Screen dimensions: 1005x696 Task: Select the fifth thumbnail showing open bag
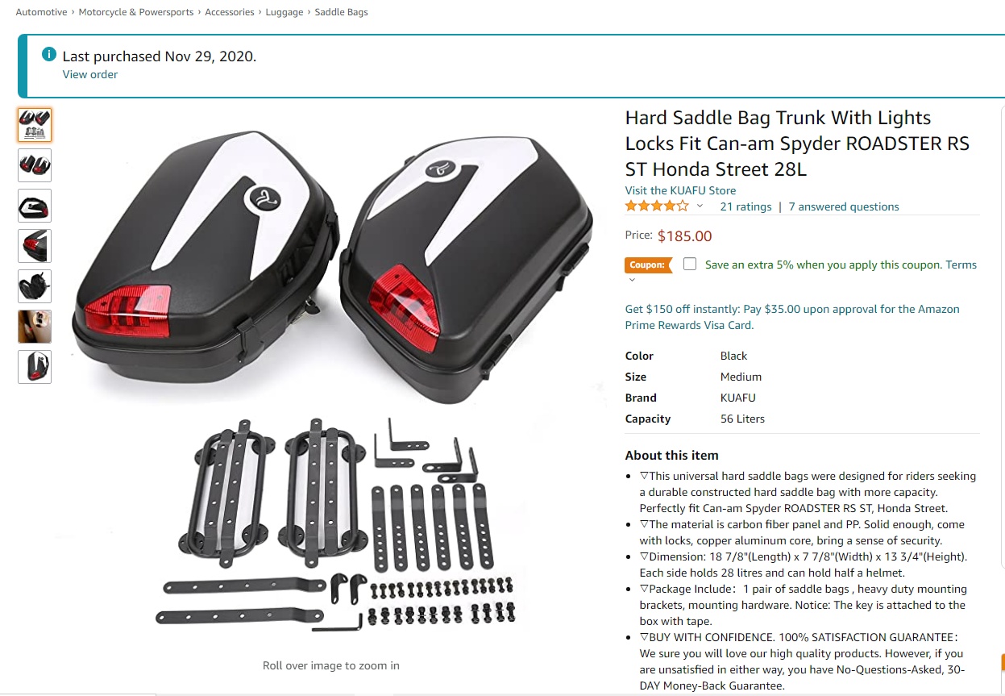tap(35, 286)
